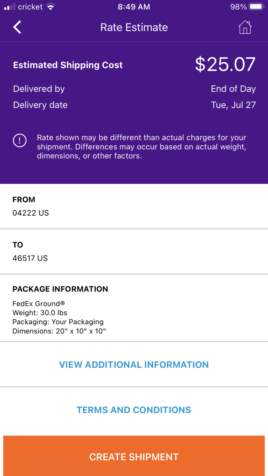
Task: Tap the 8:49 AM clock
Action: (134, 7)
